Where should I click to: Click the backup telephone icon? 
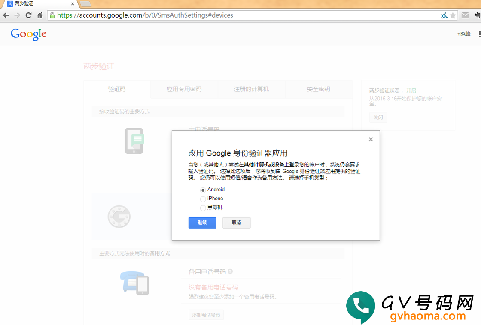click(134, 283)
